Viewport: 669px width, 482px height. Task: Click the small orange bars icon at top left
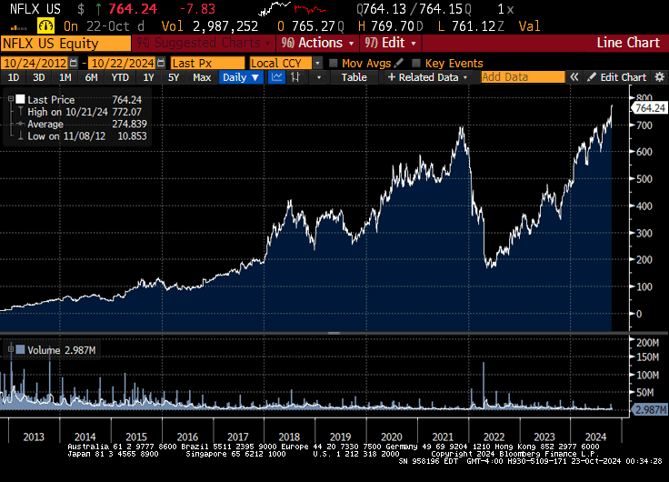coord(18,28)
